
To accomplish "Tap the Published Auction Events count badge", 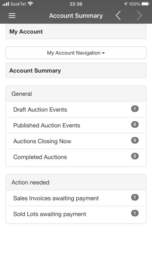I will click(135, 125).
